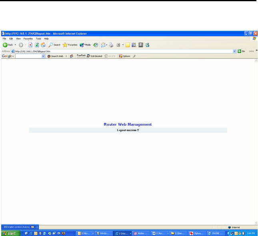Open the View menu
Screen dimensions: 258x236
(x=18, y=39)
